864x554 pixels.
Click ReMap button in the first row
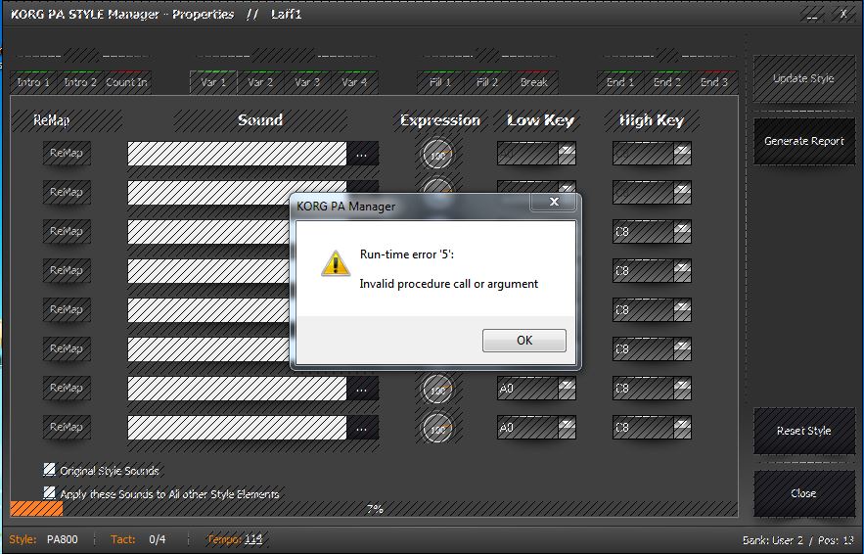pos(67,153)
